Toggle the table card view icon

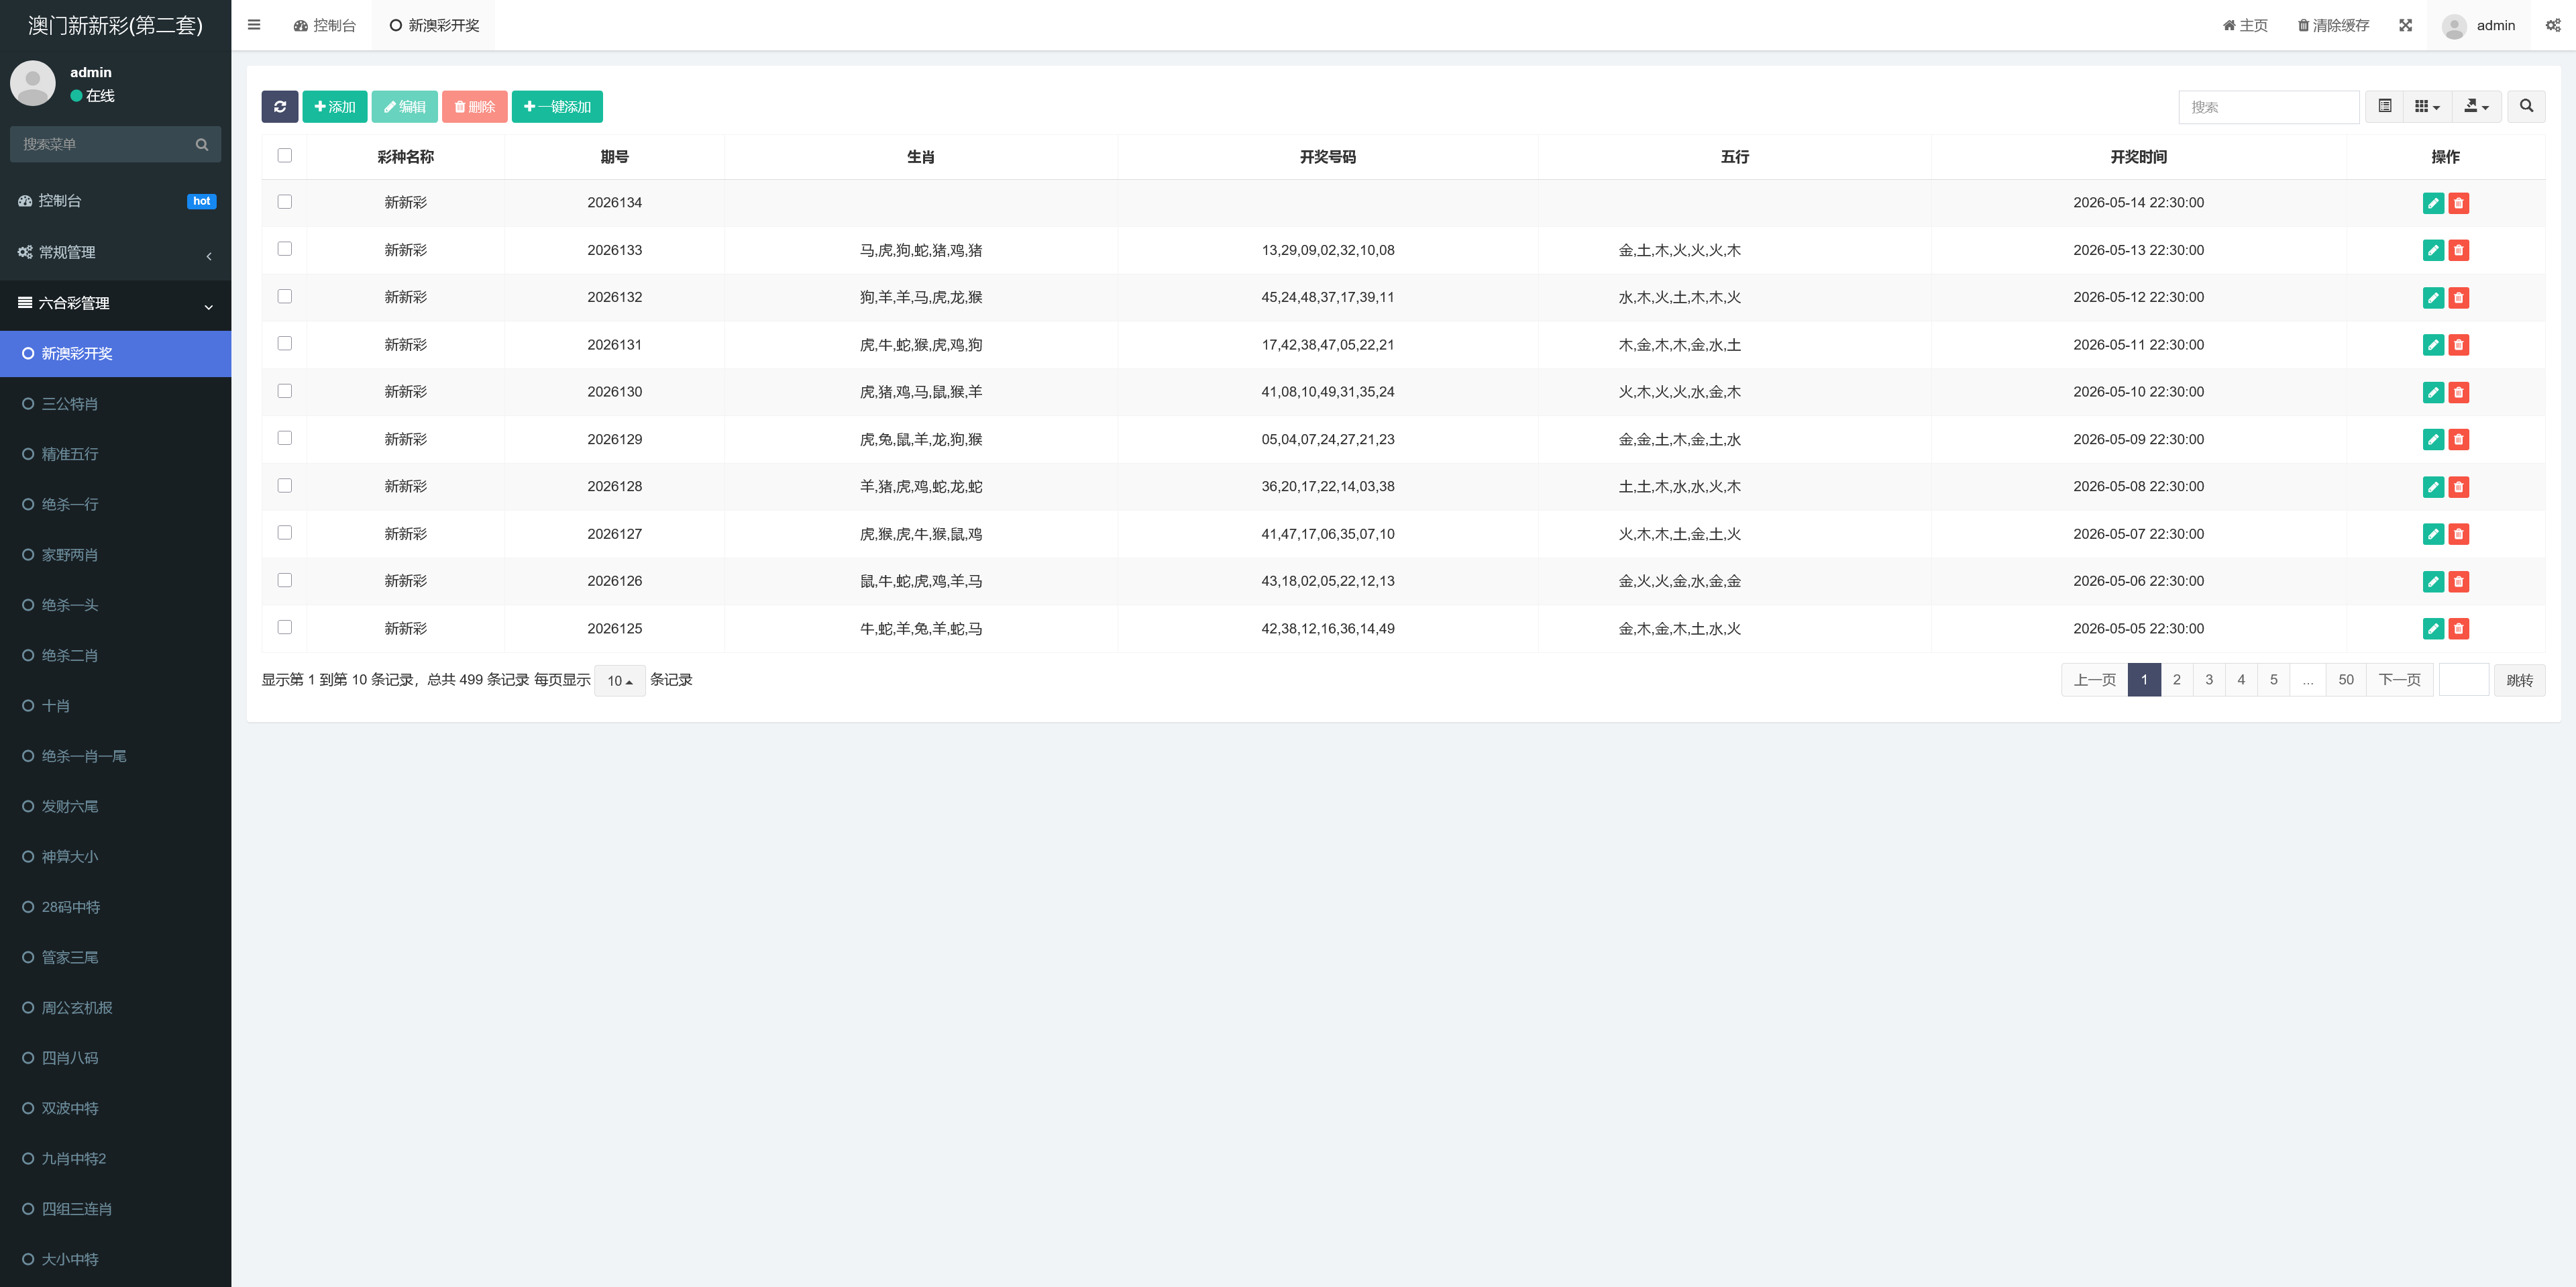coord(2385,106)
